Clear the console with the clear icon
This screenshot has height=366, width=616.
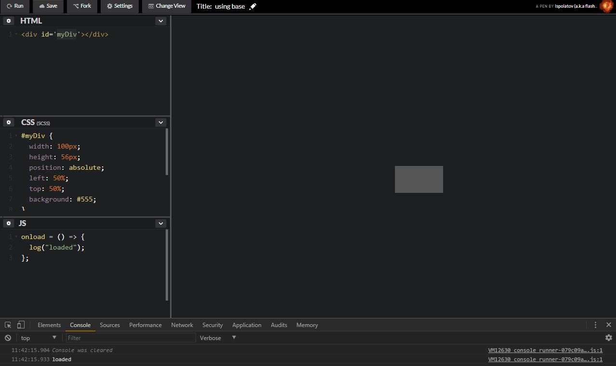point(7,338)
